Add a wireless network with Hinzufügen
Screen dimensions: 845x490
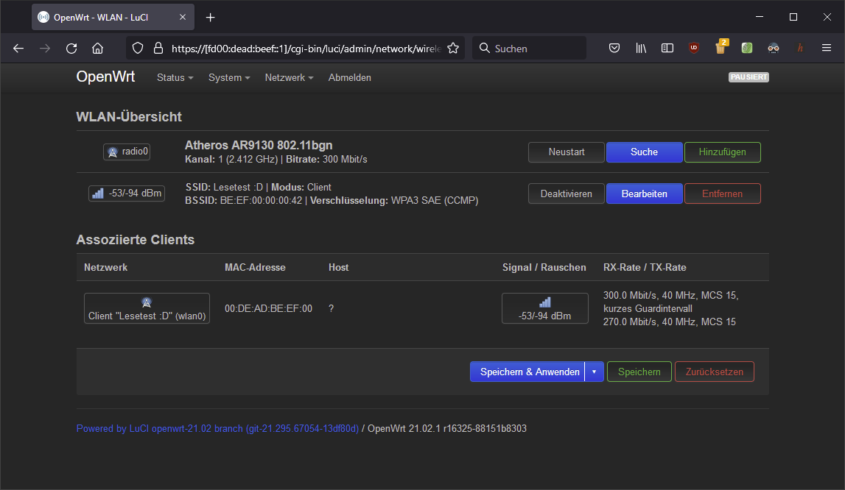point(722,152)
